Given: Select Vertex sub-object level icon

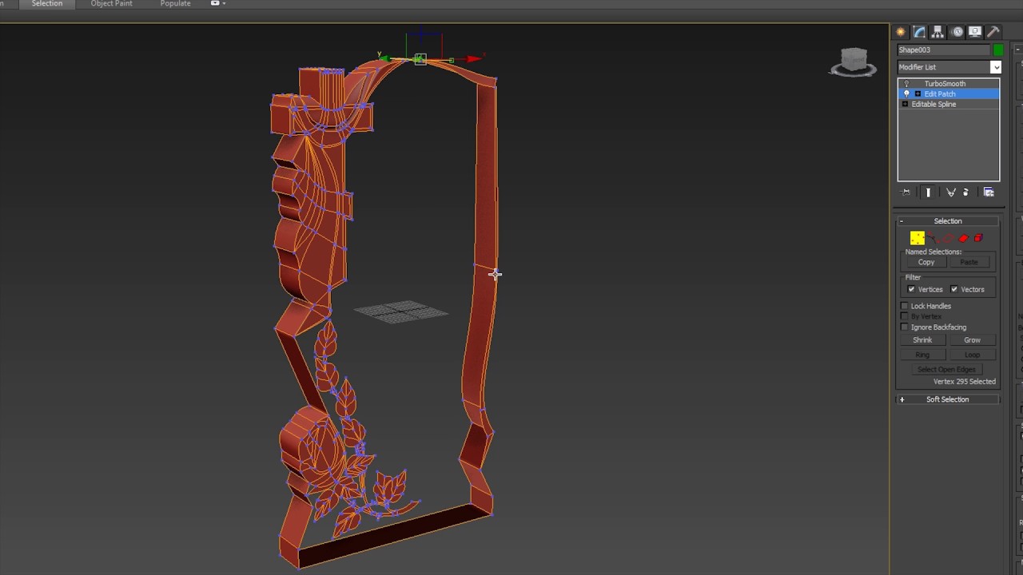Looking at the screenshot, I should point(917,238).
